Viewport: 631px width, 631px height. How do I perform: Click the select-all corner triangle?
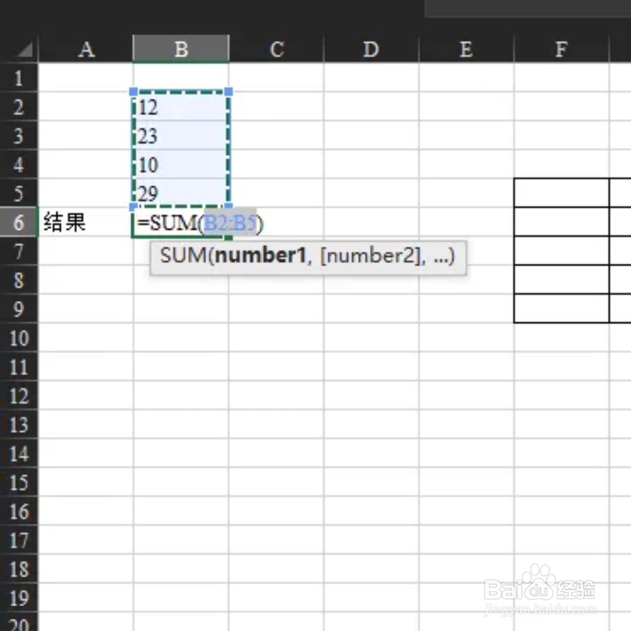pos(25,50)
